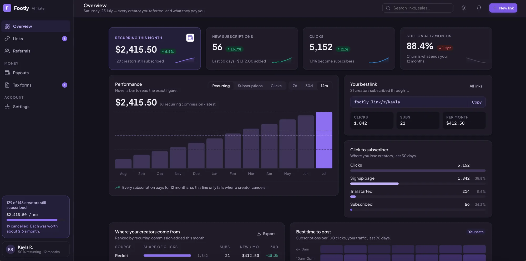This screenshot has width=526, height=261.
Task: Export the creators source table
Action: click(x=266, y=233)
